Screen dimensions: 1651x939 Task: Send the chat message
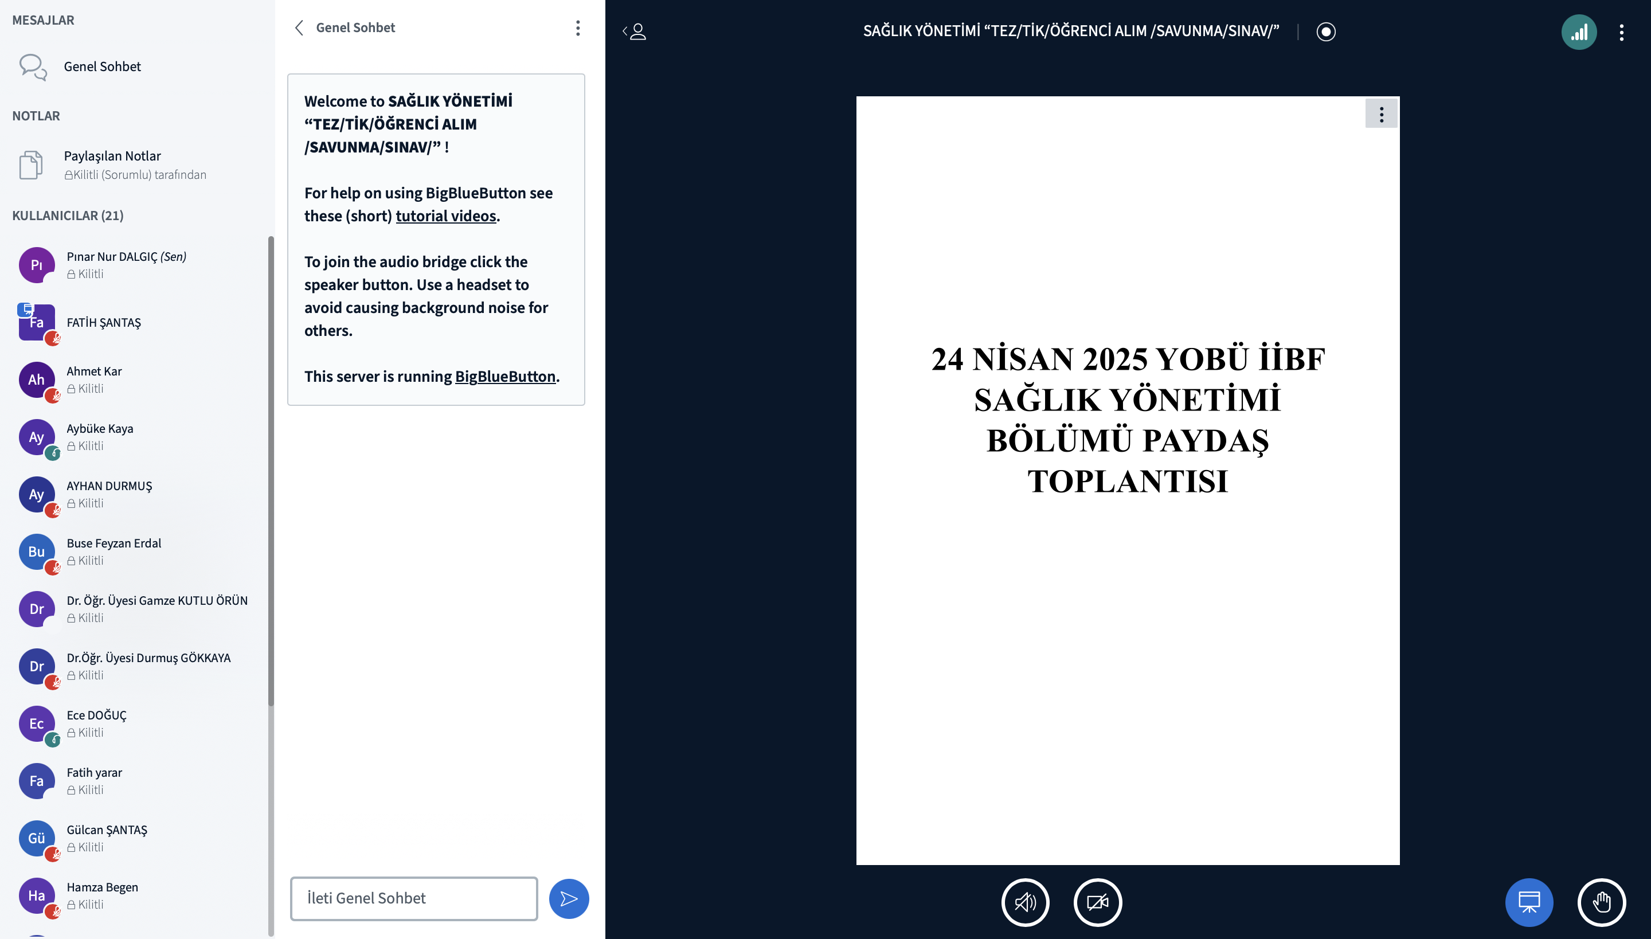point(569,898)
